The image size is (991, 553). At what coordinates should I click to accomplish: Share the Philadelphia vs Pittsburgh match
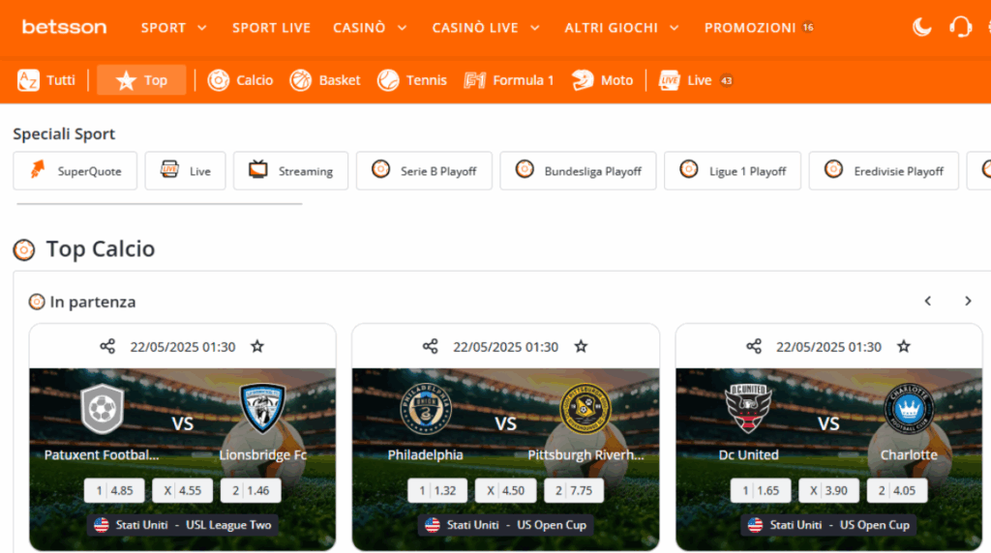coord(431,346)
